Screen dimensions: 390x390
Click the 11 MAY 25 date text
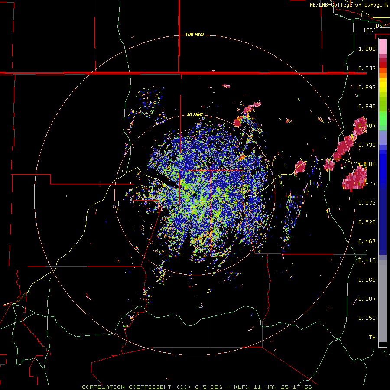point(271,387)
